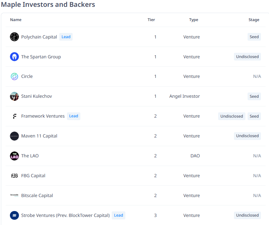
Task: Click the Bitscale Capital logo
Action: coord(14,195)
